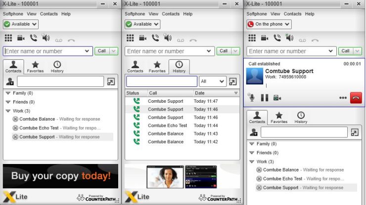Add a new contact in the left window

10,82
